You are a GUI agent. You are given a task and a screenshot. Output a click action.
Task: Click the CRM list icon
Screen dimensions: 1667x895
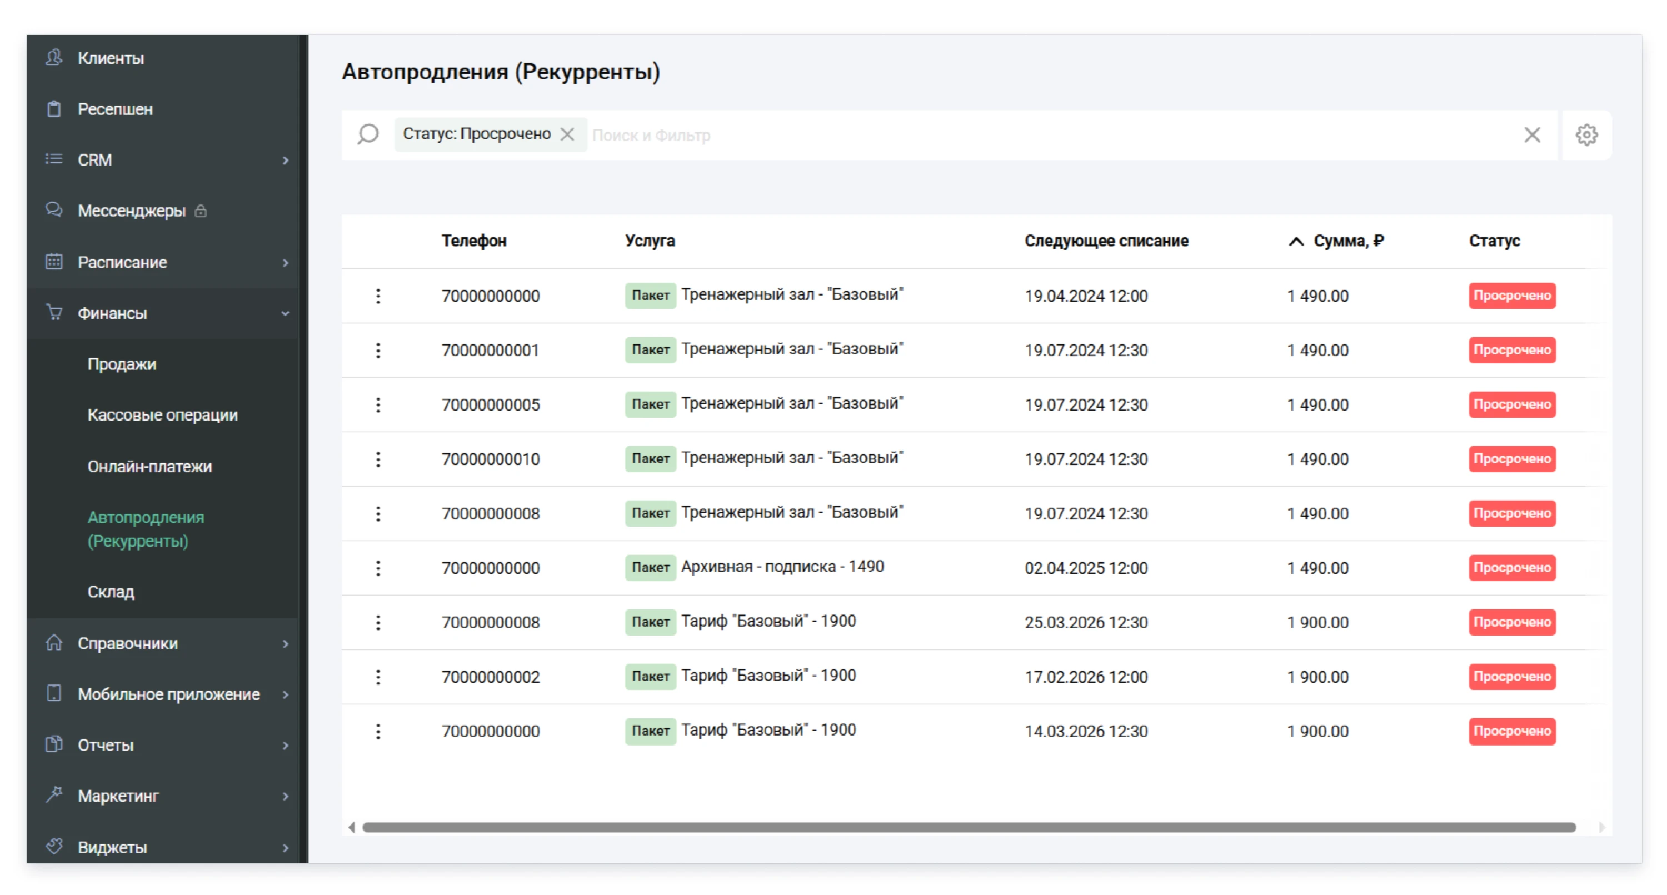coord(54,159)
